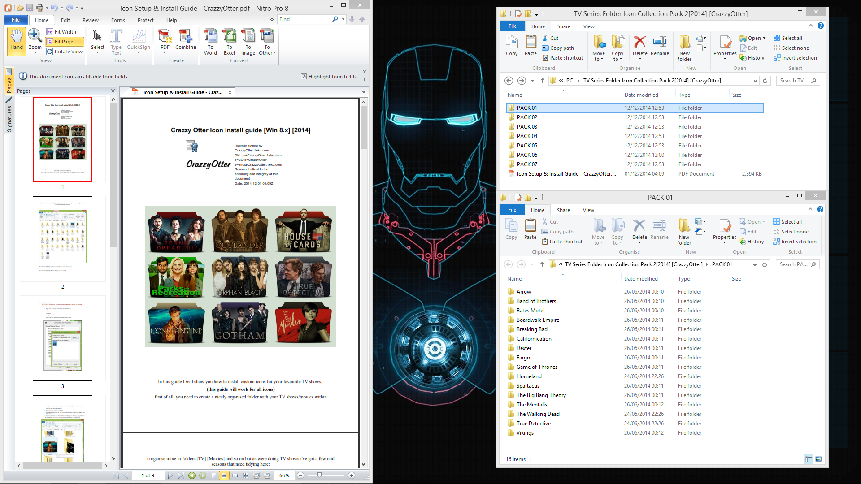Open the Share tab in the PACK 01 window
The image size is (861, 484).
tap(563, 210)
